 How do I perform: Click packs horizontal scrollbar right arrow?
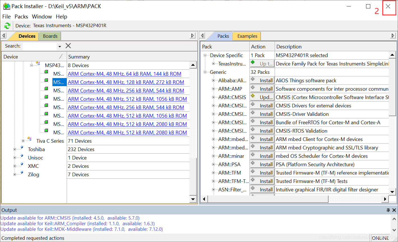click(385, 199)
